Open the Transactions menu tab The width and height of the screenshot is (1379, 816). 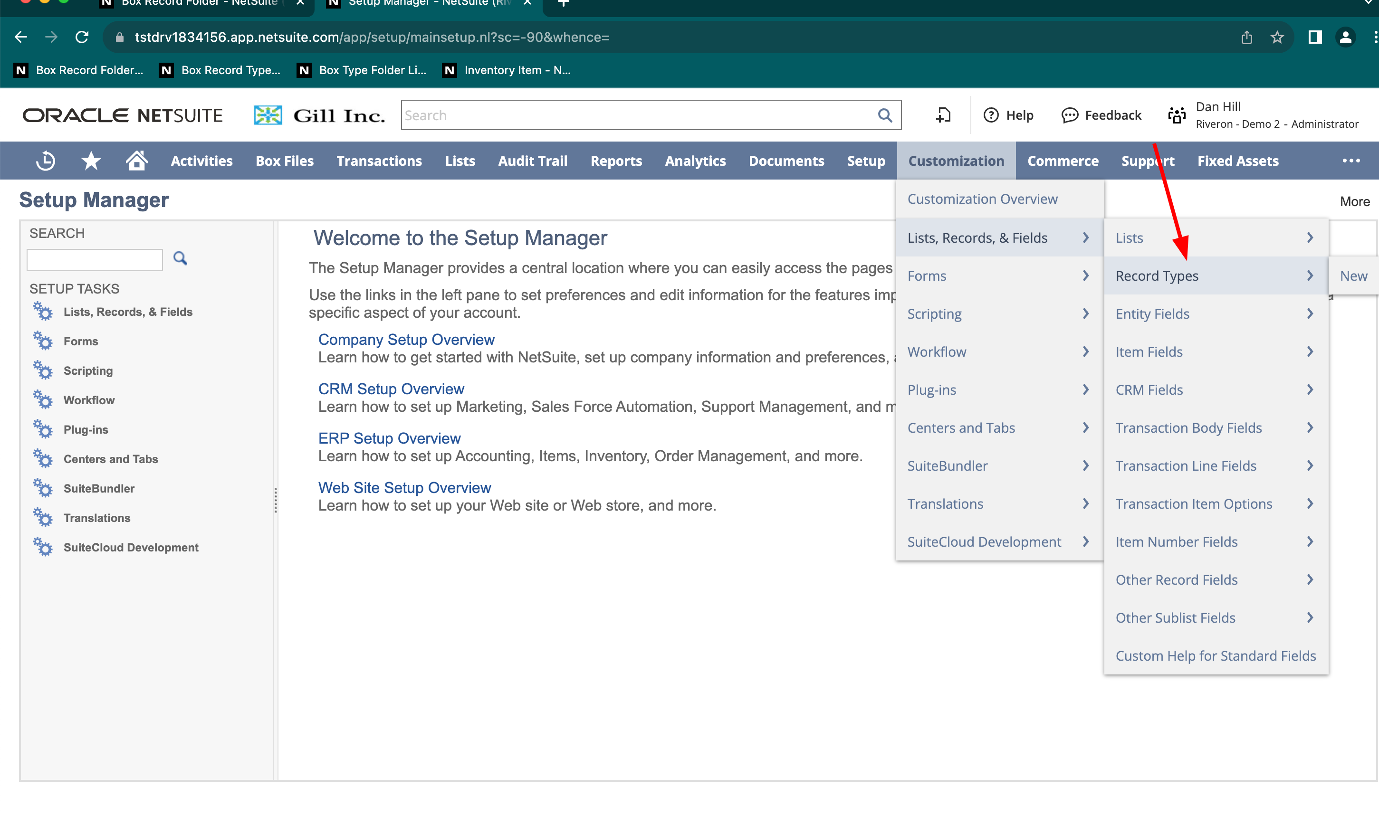point(379,161)
